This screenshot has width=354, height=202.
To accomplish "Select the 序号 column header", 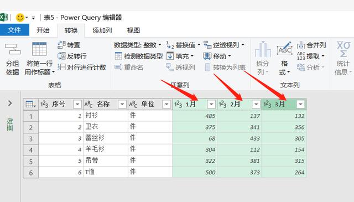I will [61, 104].
